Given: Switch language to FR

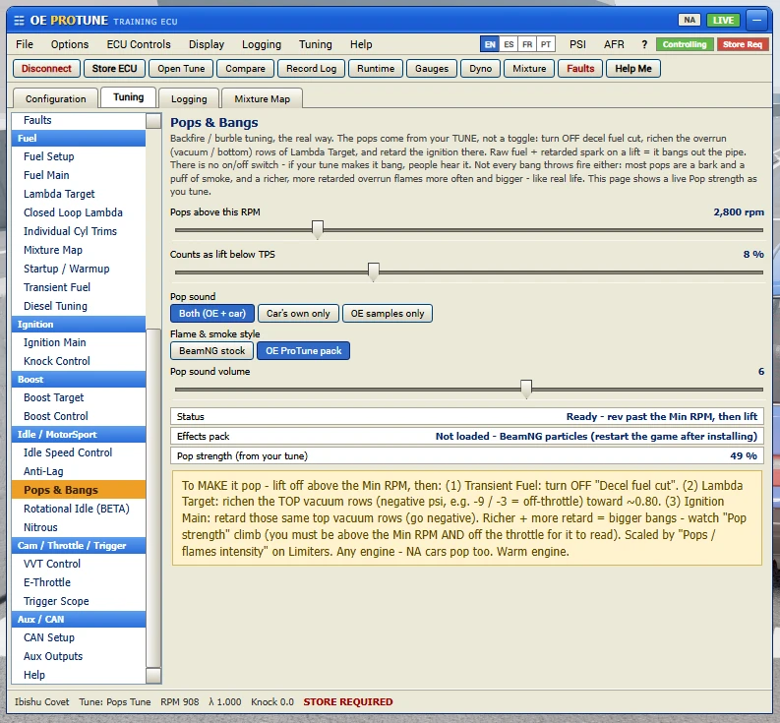Looking at the screenshot, I should 527,44.
